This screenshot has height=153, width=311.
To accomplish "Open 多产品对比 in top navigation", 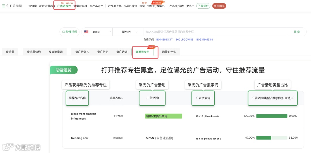I will coord(96,6).
